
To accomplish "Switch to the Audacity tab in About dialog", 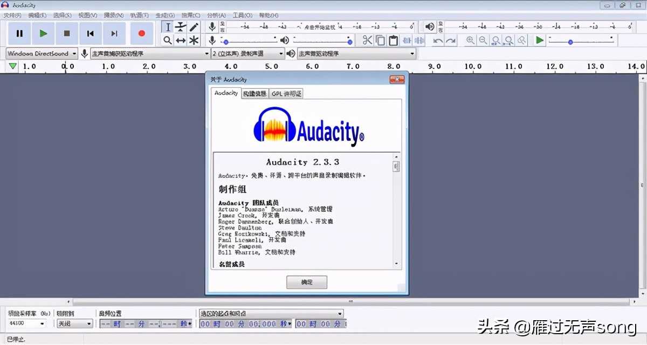I will [226, 93].
